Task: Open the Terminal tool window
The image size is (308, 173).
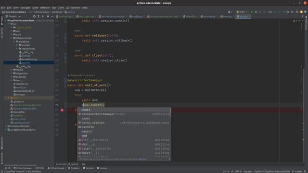Action: (88, 168)
